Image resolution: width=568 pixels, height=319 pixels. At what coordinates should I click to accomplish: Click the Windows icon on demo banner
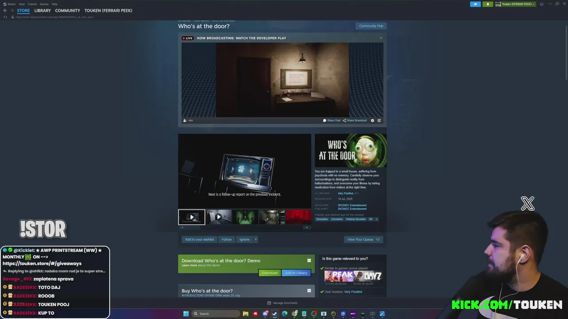click(309, 261)
